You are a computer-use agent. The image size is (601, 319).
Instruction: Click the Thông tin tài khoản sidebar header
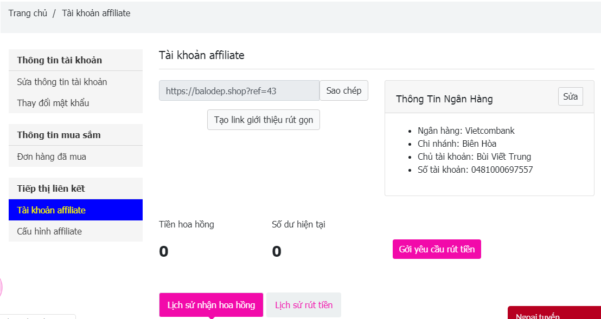click(x=60, y=60)
